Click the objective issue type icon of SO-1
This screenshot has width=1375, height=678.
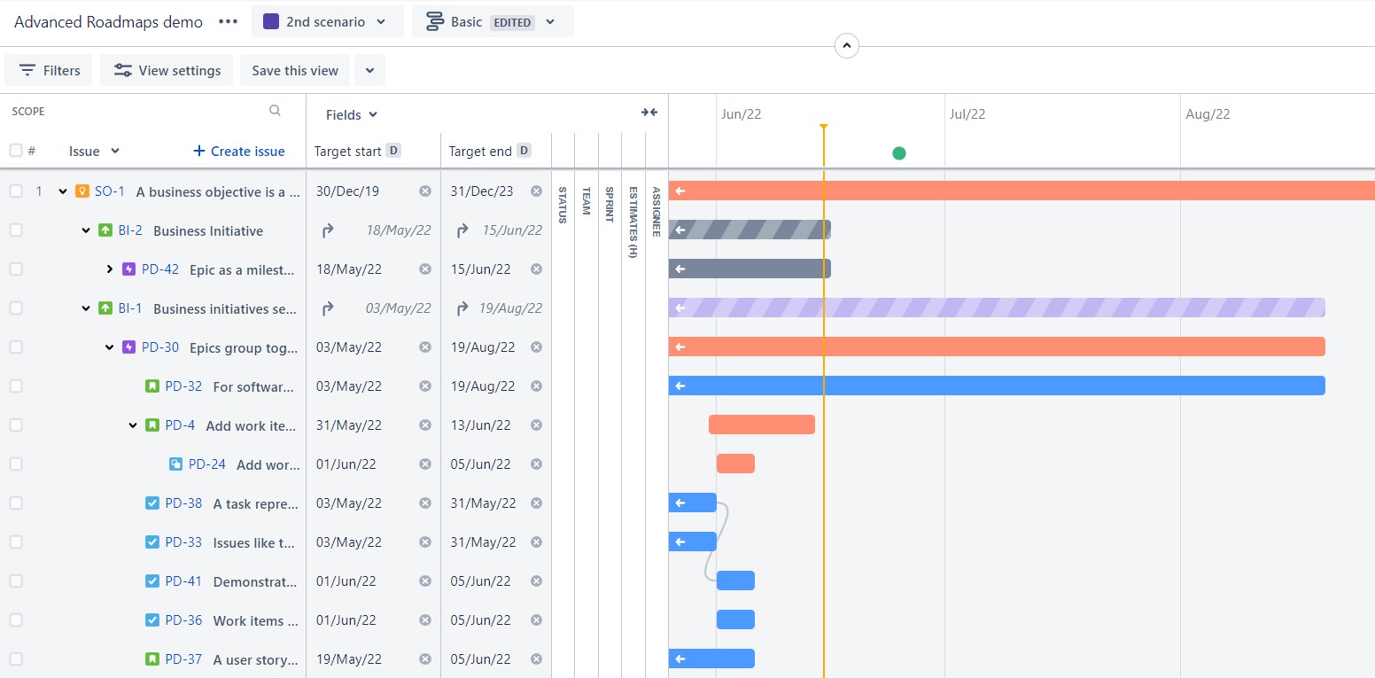82,191
